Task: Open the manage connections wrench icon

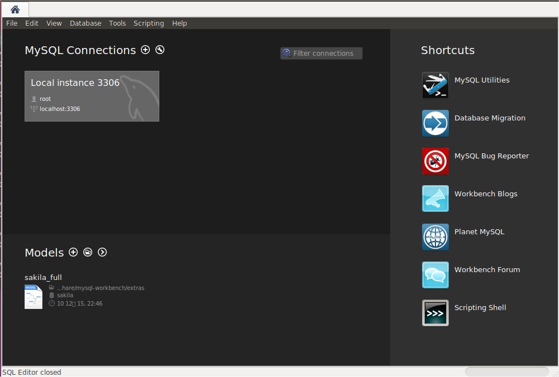Action: coord(160,50)
